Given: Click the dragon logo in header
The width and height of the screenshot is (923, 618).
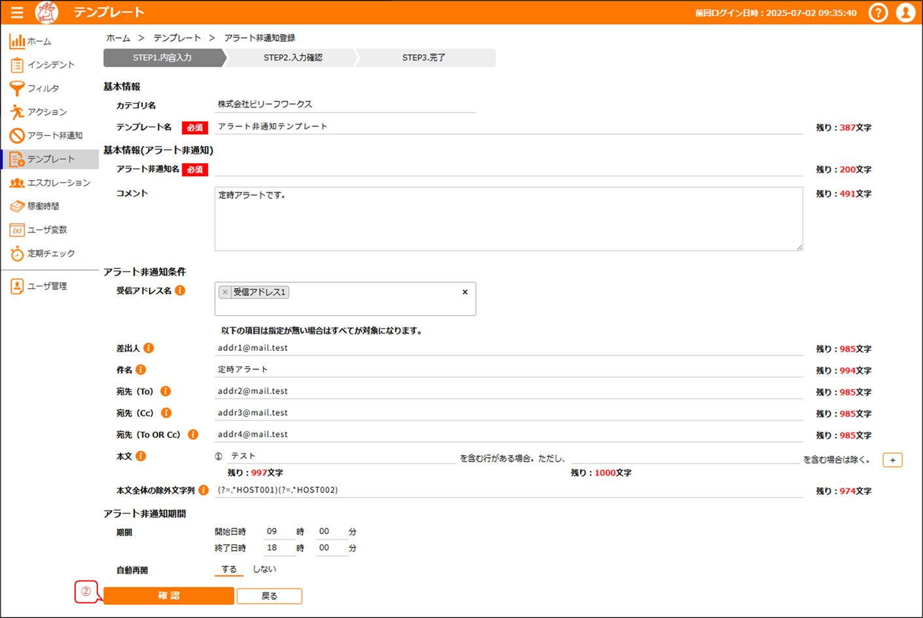Looking at the screenshot, I should pyautogui.click(x=46, y=12).
